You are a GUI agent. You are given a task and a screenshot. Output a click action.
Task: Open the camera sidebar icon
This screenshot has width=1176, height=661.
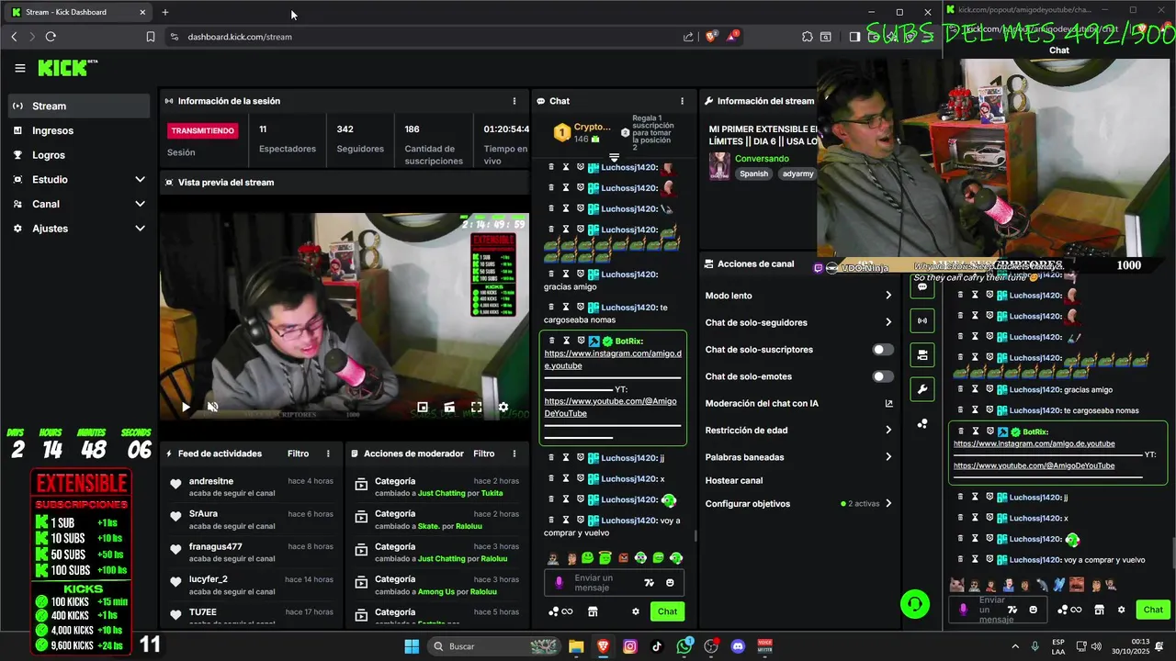tap(922, 354)
